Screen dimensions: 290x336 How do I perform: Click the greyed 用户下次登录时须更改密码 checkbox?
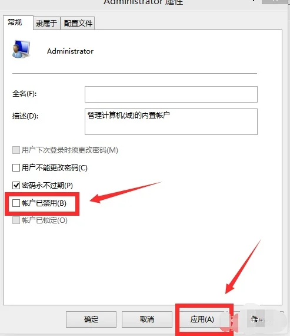[x=16, y=150]
